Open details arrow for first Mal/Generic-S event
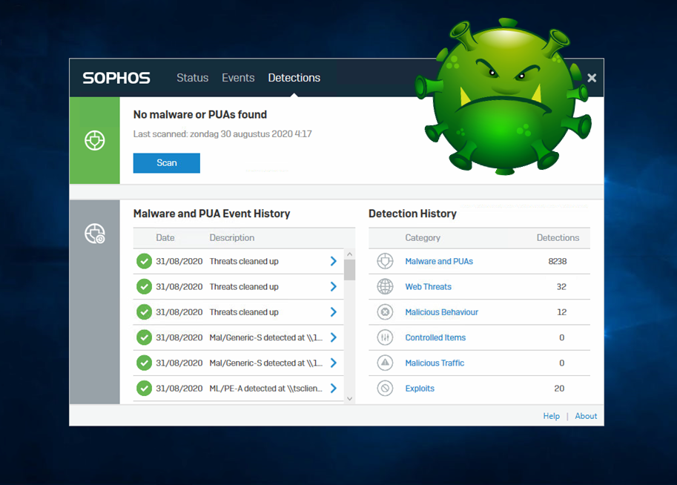 [333, 337]
